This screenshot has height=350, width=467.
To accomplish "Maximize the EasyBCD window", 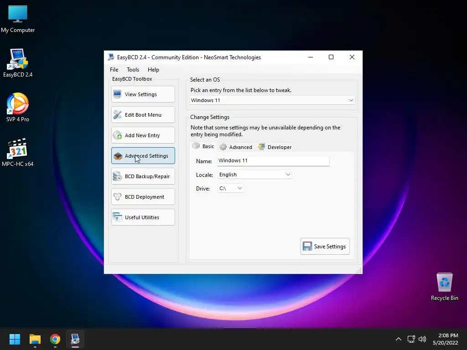I will (331, 57).
